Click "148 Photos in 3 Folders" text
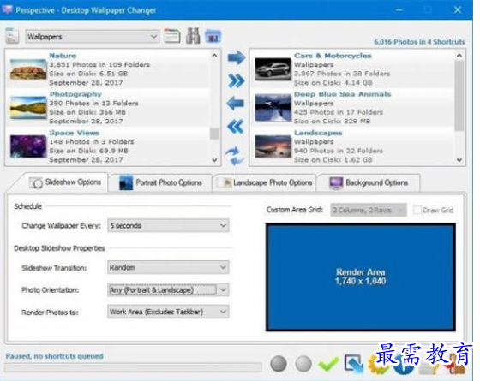Screen dimensions: 480x381 coord(92,142)
